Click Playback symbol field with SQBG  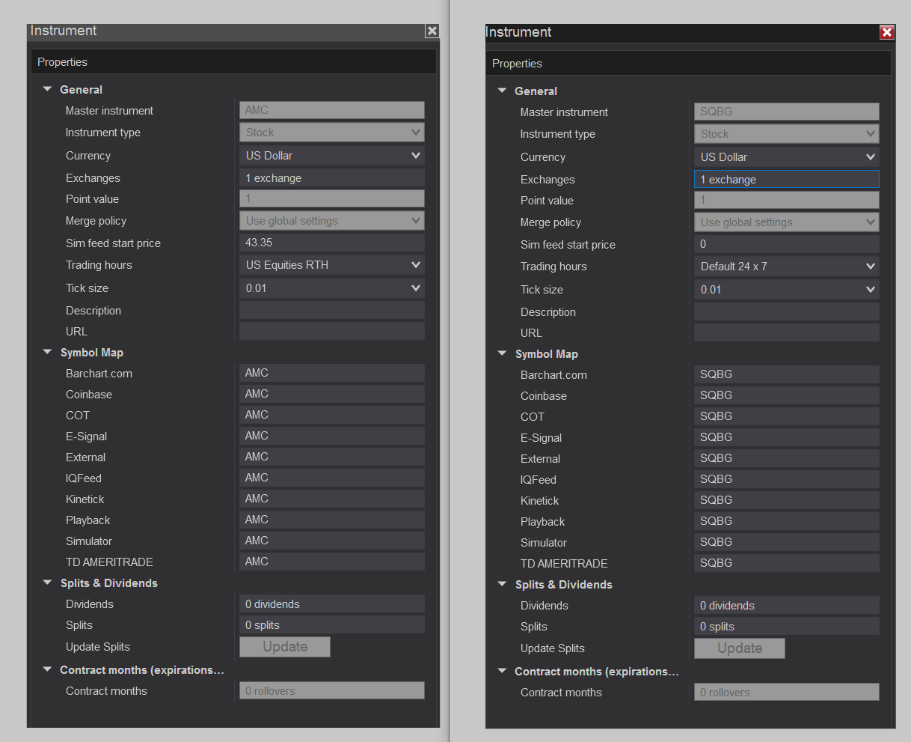[787, 521]
